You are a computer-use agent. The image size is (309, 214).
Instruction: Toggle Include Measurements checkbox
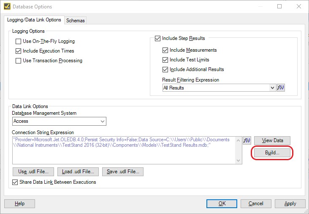(x=165, y=50)
